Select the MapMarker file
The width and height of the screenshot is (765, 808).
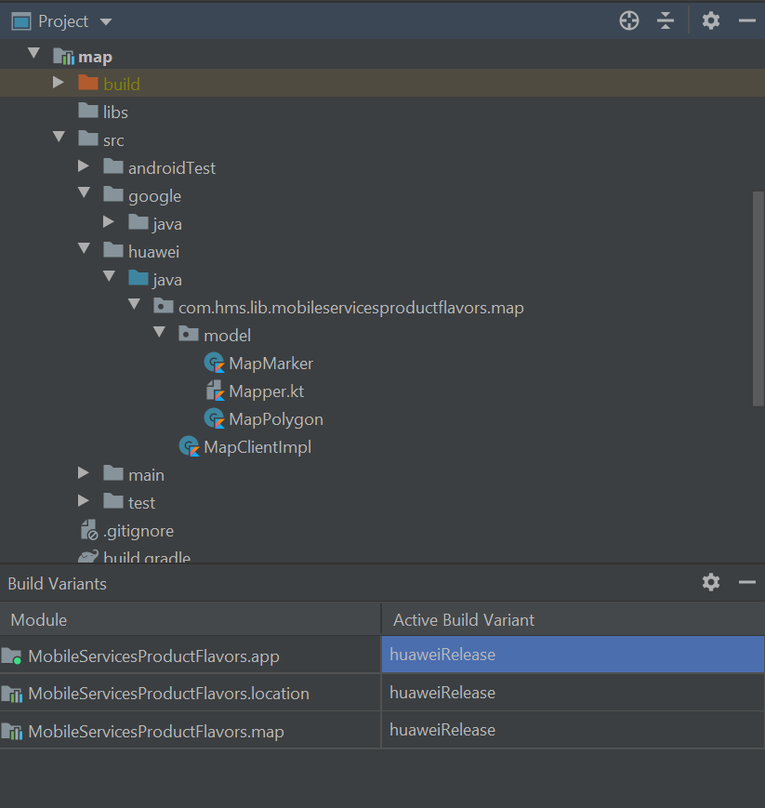click(x=271, y=364)
